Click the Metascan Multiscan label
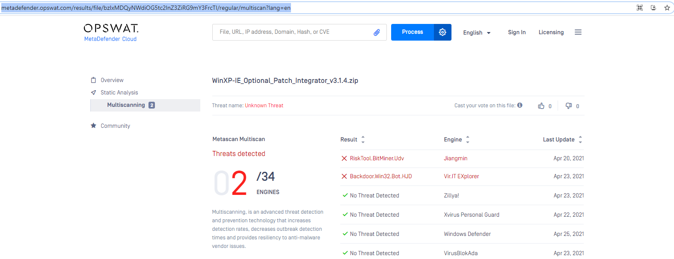 (x=238, y=139)
